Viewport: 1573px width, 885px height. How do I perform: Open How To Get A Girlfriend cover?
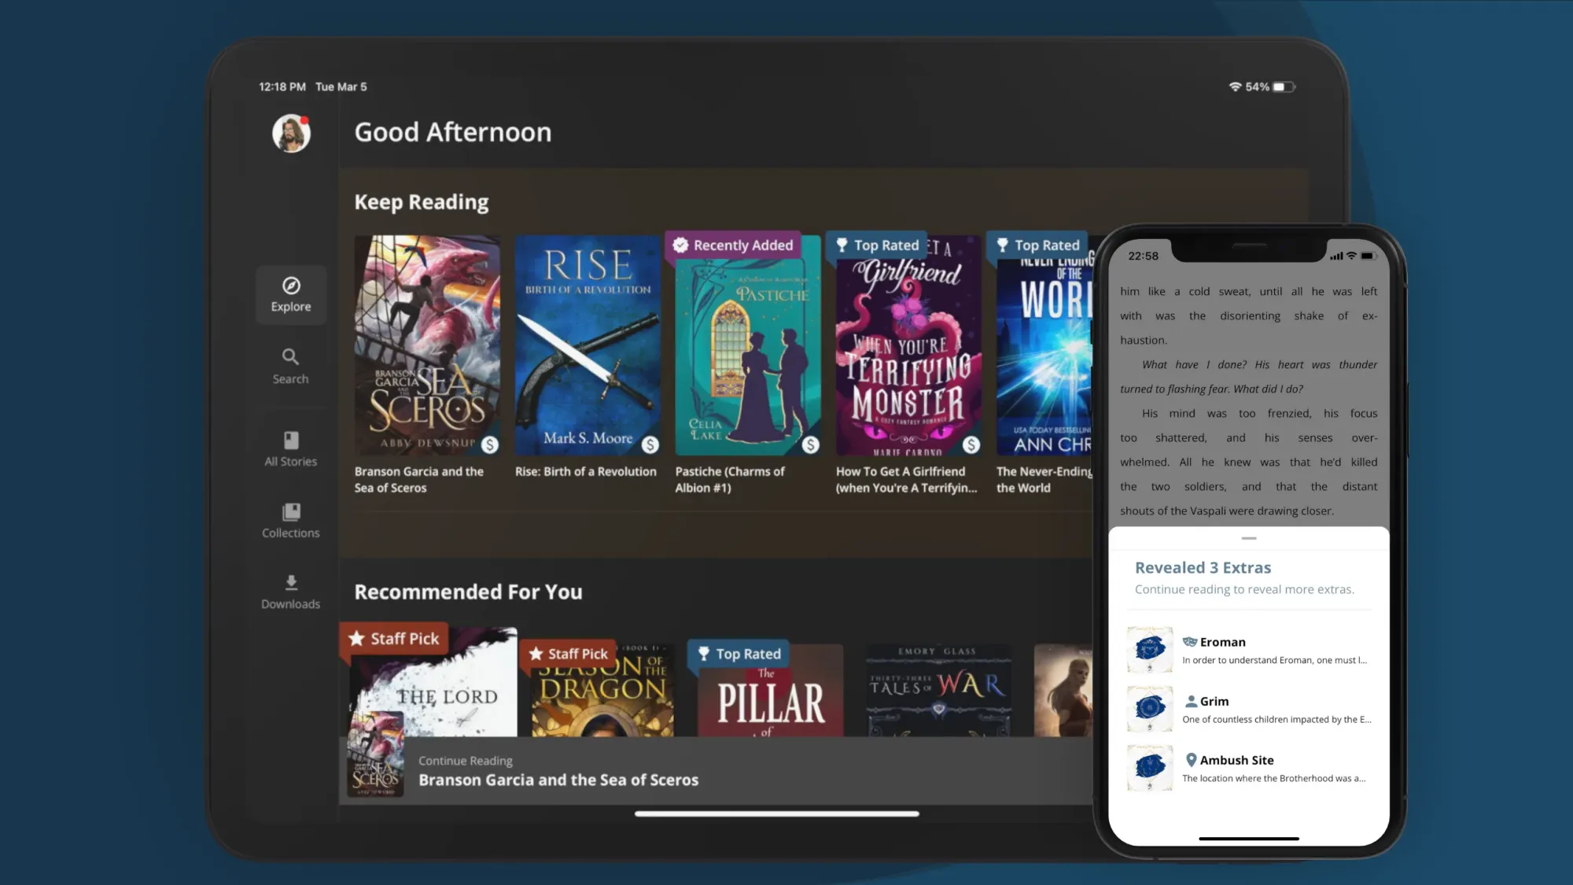(908, 345)
